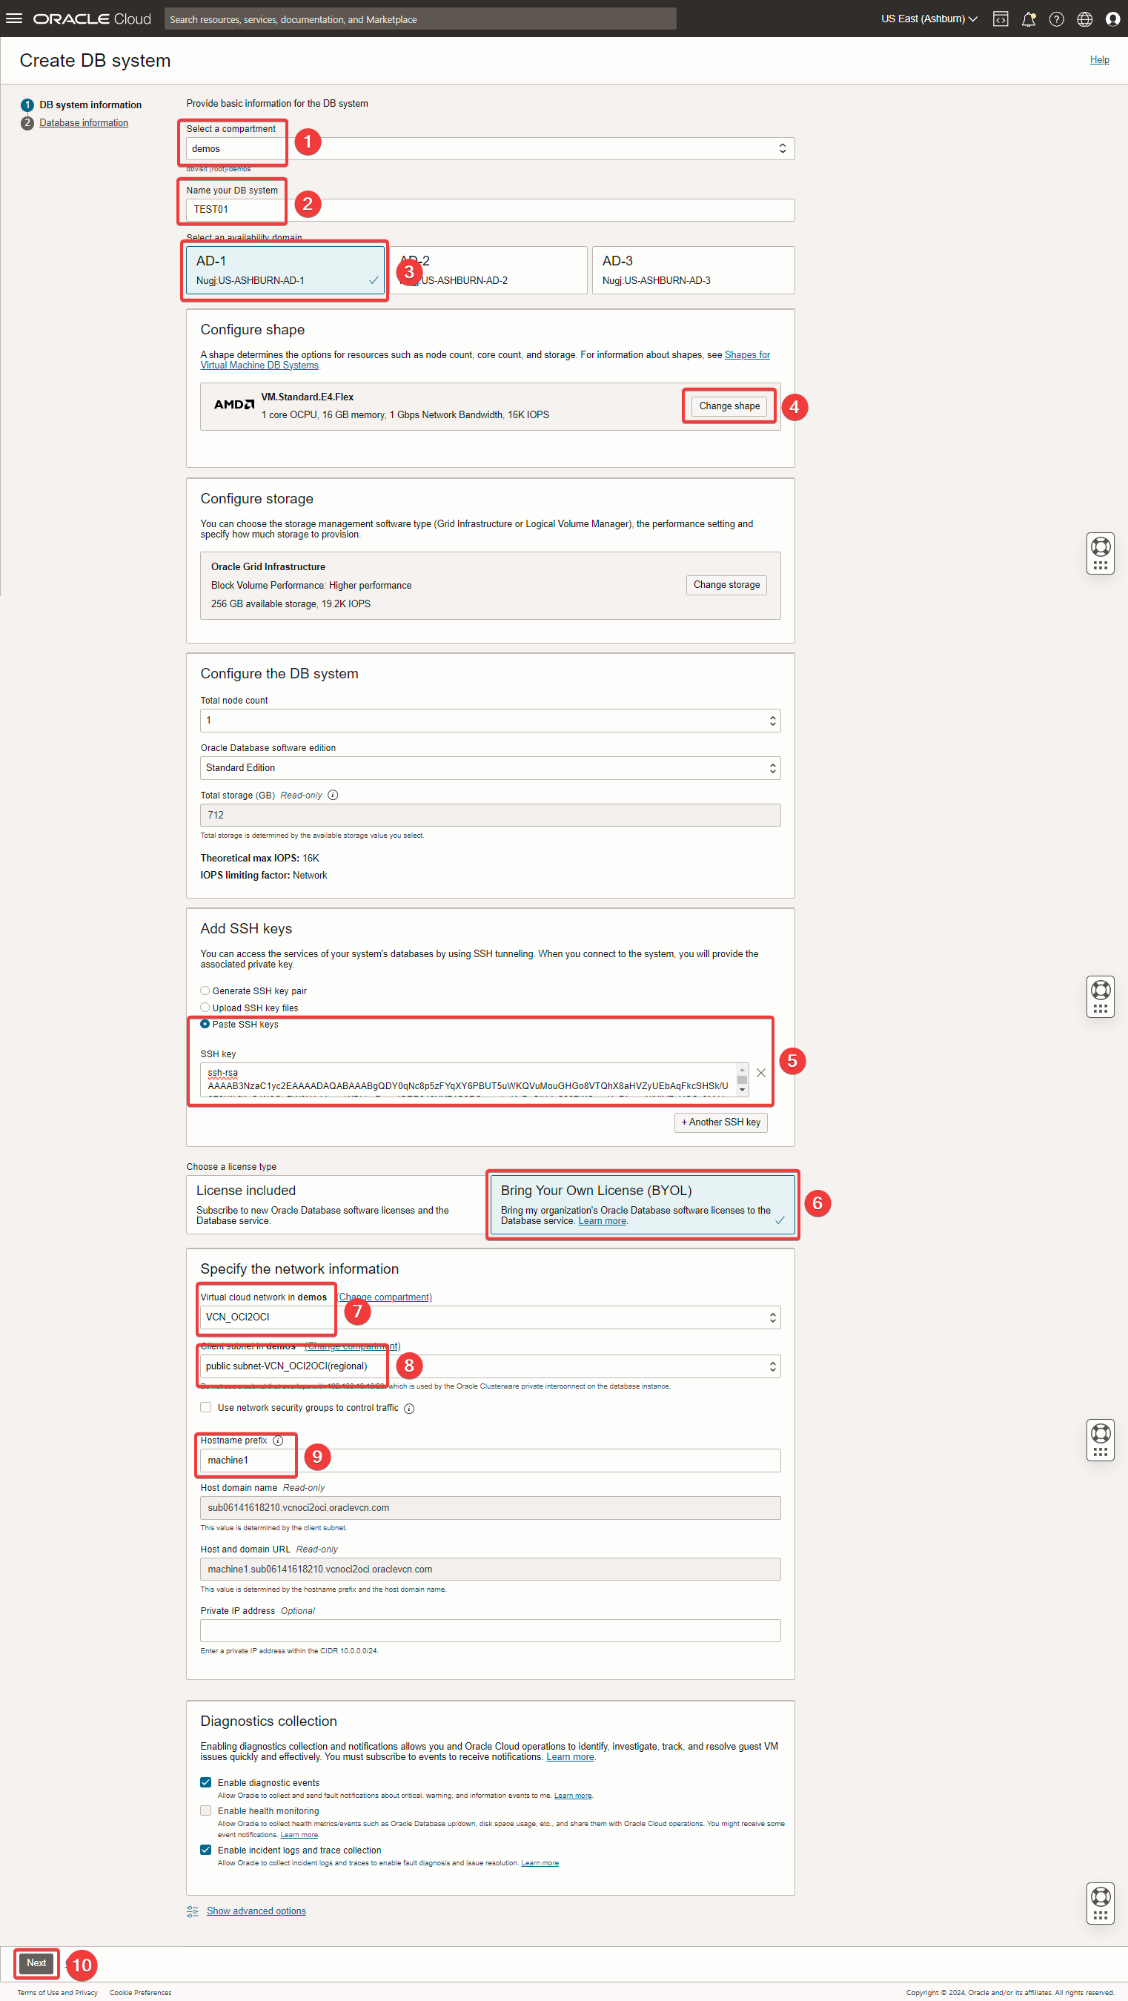Enable network security groups checkbox
Viewport: 1128px width, 2001px height.
point(206,1408)
